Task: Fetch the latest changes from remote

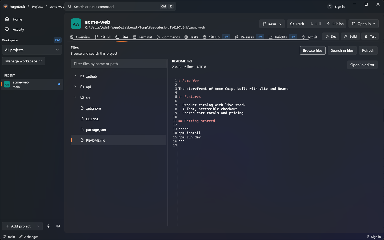Action: pyautogui.click(x=297, y=24)
